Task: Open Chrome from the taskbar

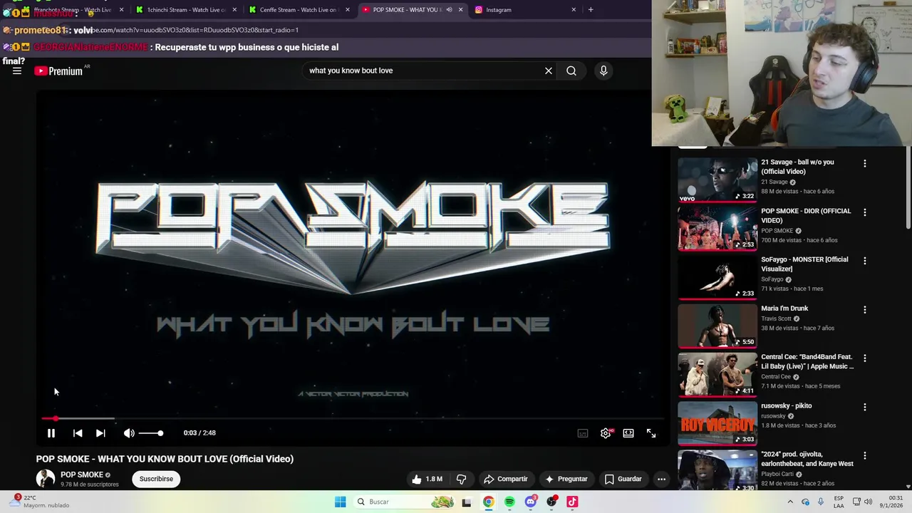Action: 488,502
